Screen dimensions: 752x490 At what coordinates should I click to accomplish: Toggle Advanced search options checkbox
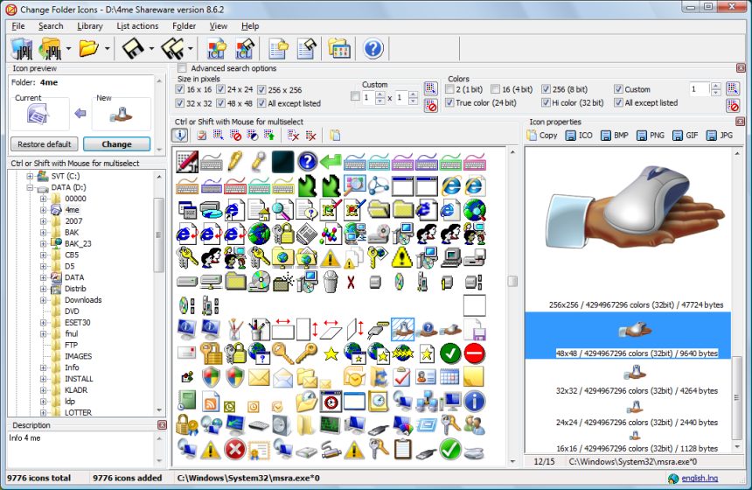[x=182, y=68]
